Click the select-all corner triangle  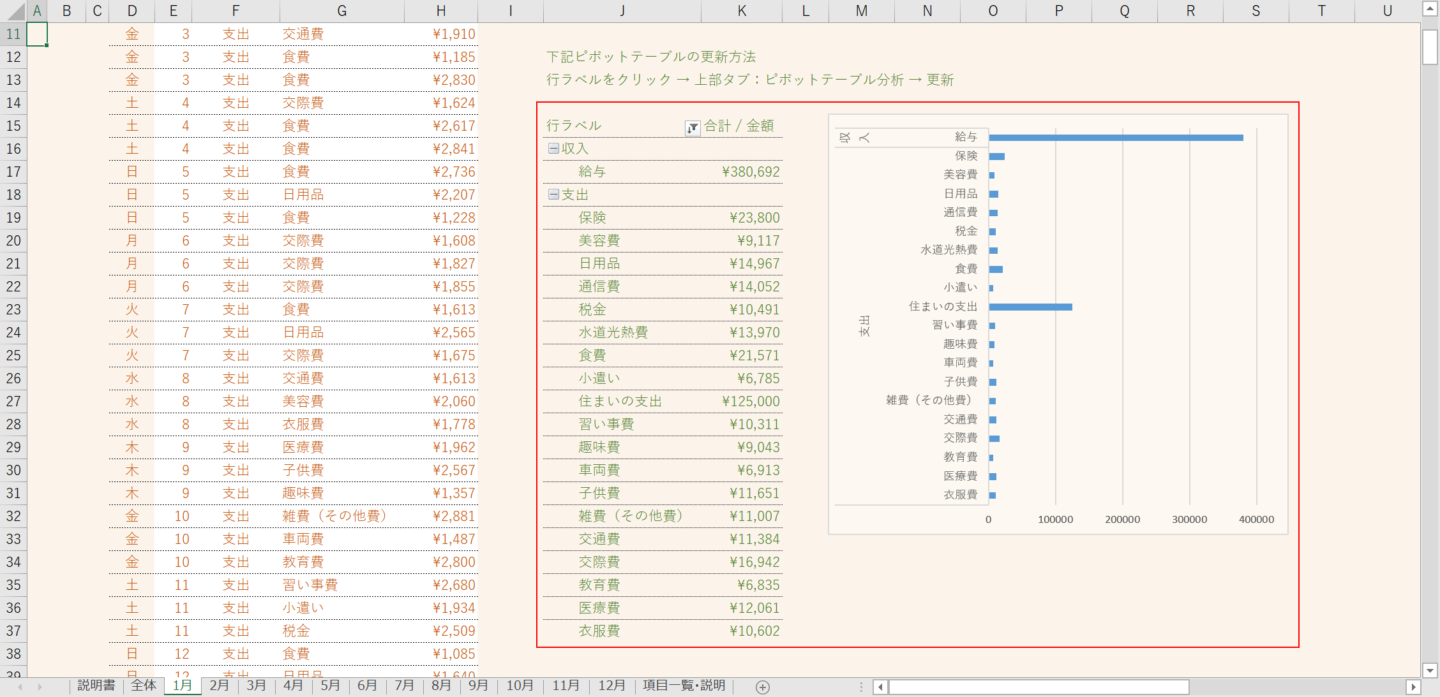pyautogui.click(x=17, y=11)
